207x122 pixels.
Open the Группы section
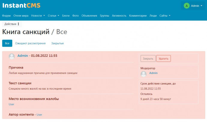pos(104,16)
